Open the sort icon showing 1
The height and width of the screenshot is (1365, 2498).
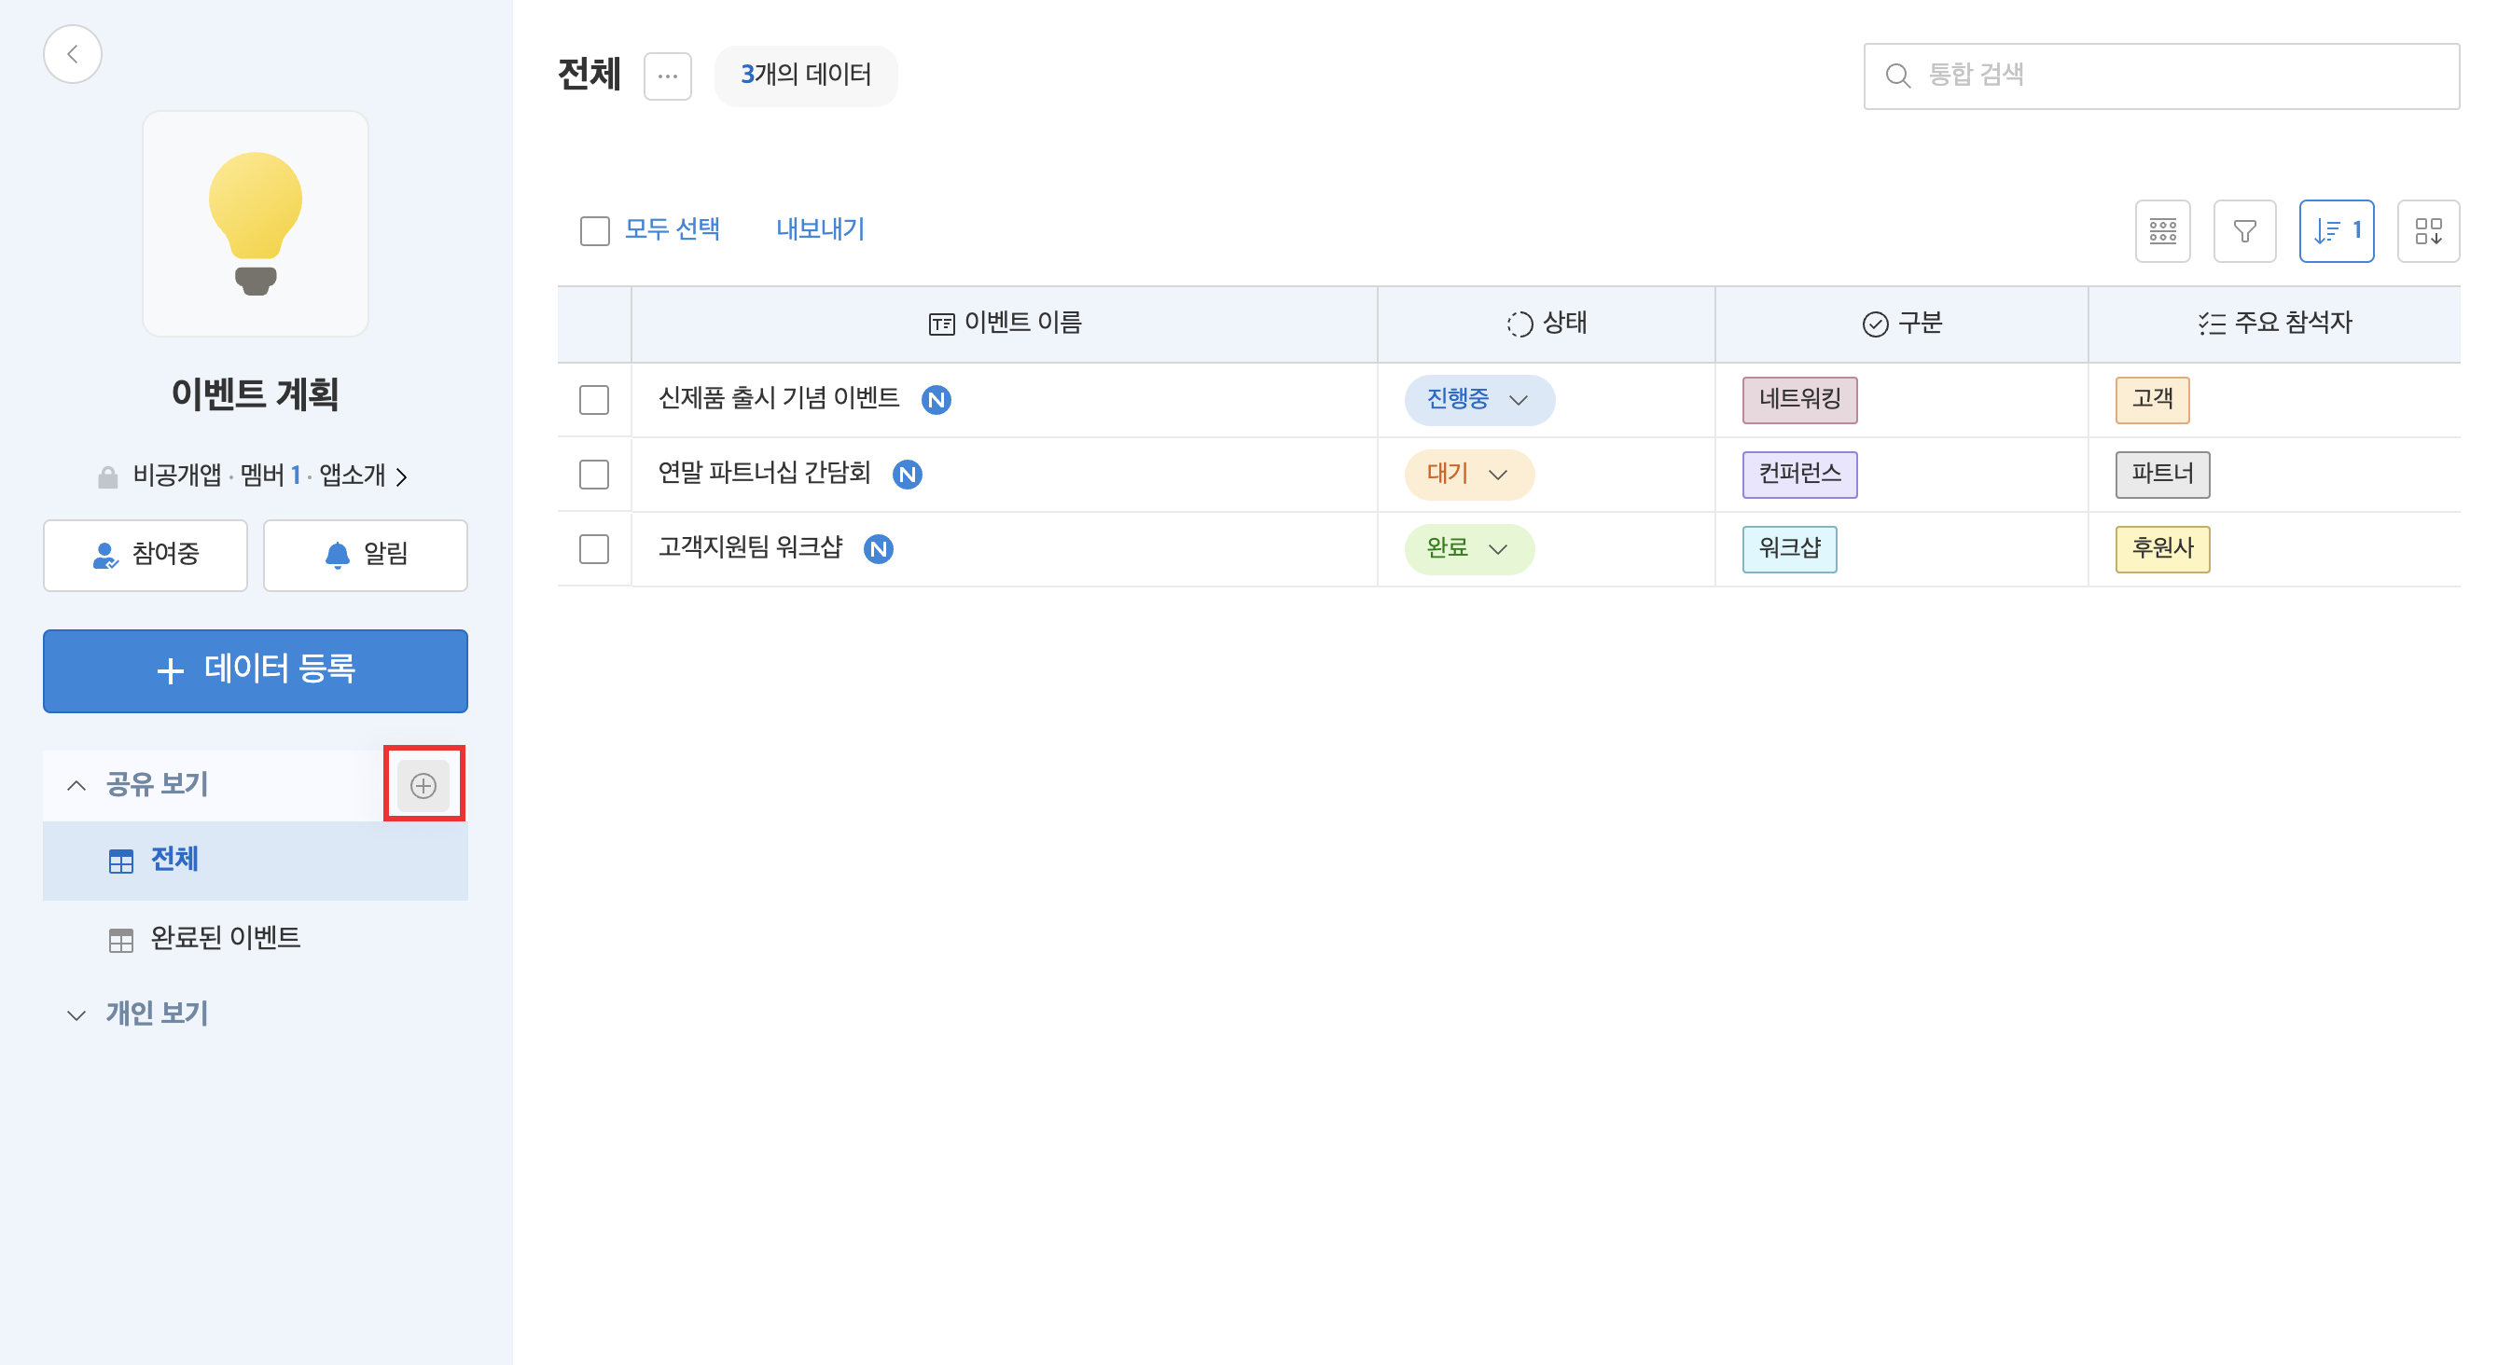point(2336,230)
